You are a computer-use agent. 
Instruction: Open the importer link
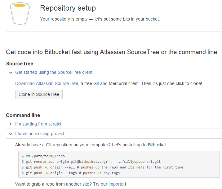click(x=117, y=184)
